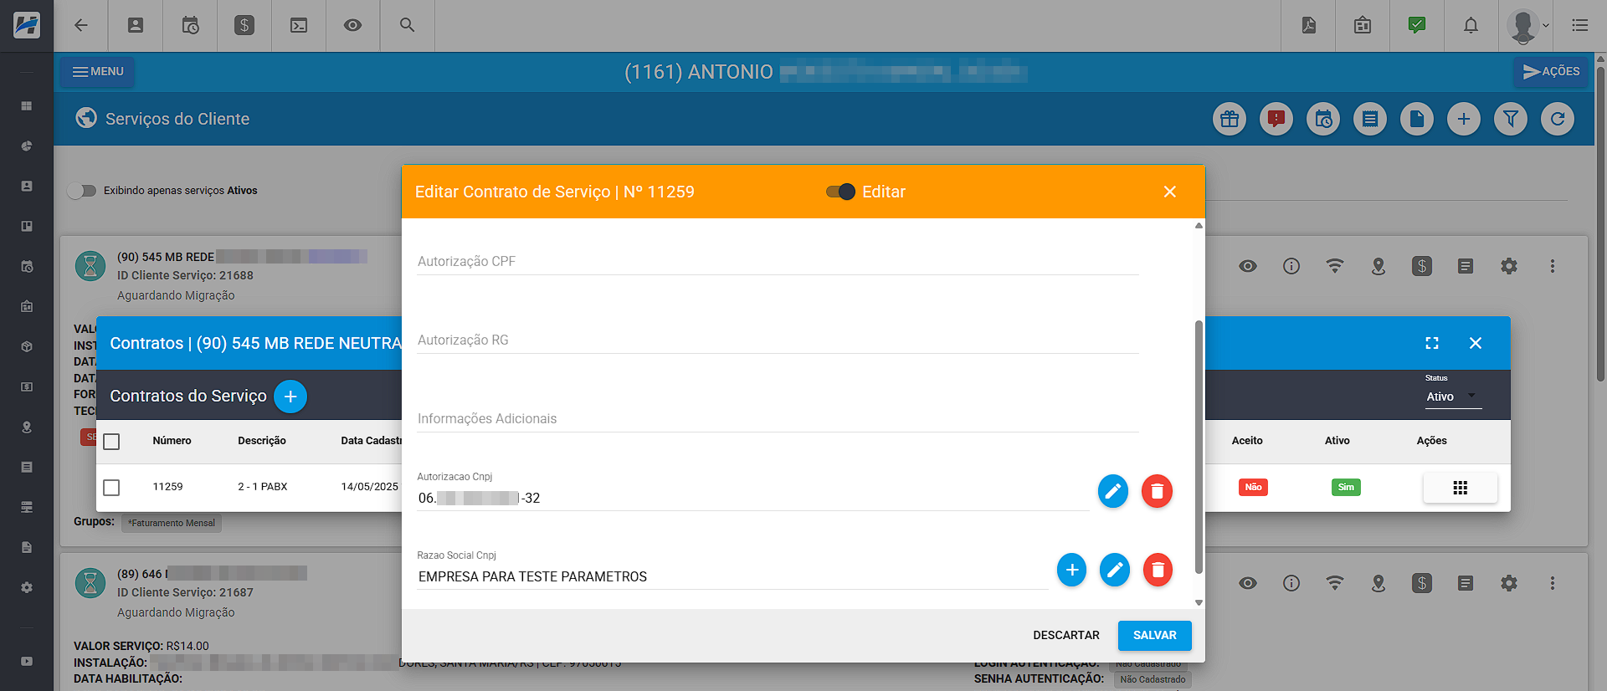The image size is (1607, 691).
Task: Open the search magnifier in top toolbar
Action: tap(407, 25)
